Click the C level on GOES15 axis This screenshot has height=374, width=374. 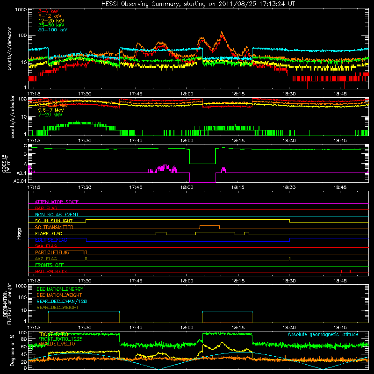[25, 146]
